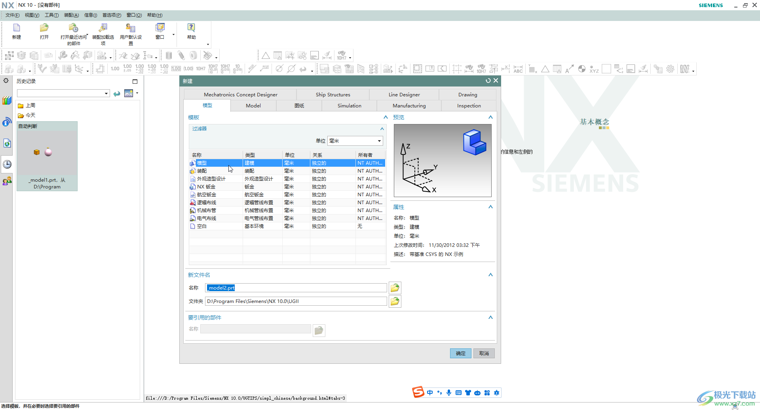Click the assembly load options icon
This screenshot has width=760, height=410.
(103, 28)
